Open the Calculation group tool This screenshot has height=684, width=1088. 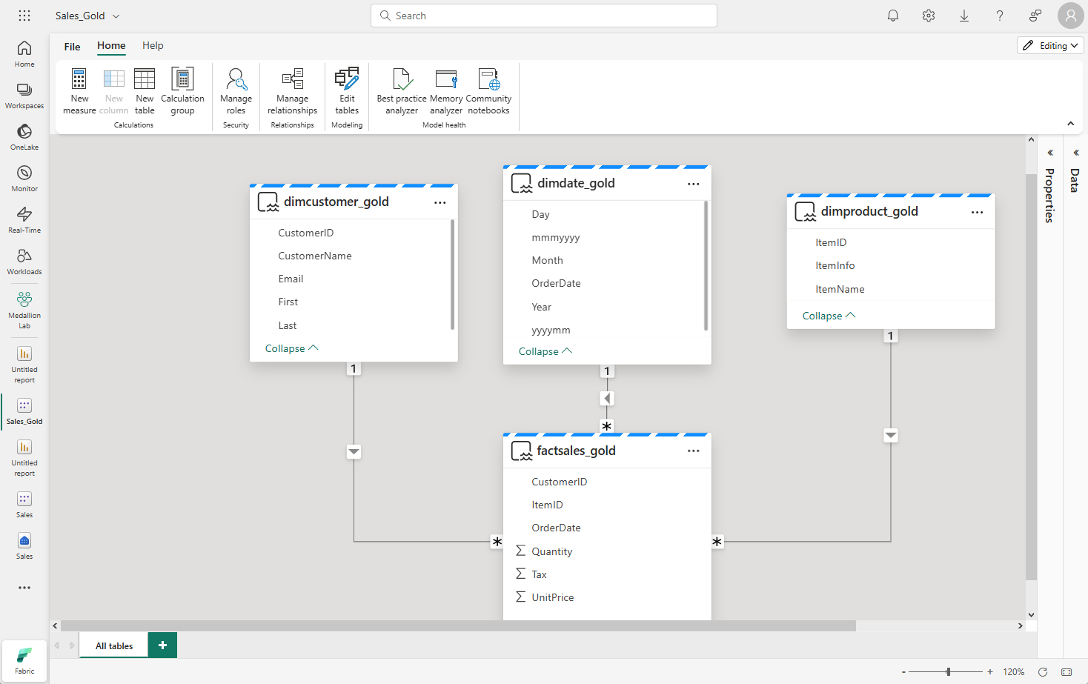point(182,90)
